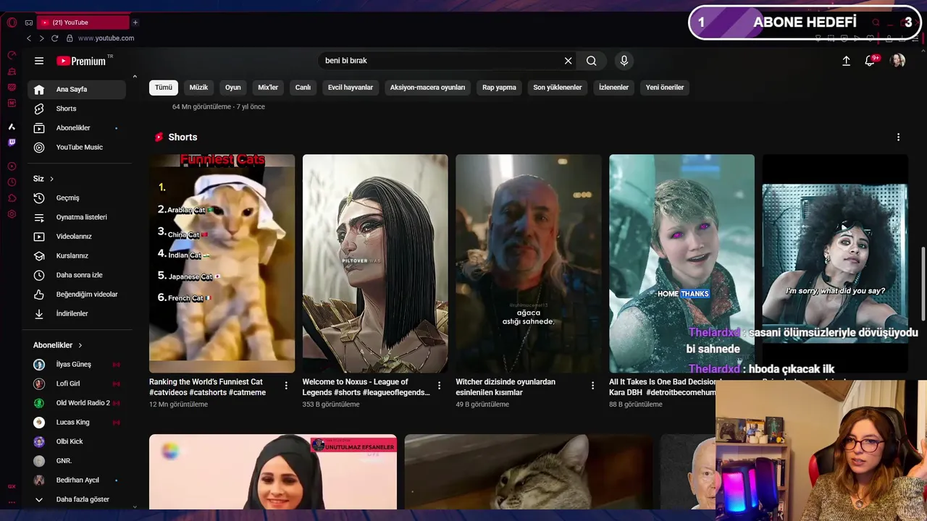
Task: Open YouTube Music link
Action: click(77, 147)
